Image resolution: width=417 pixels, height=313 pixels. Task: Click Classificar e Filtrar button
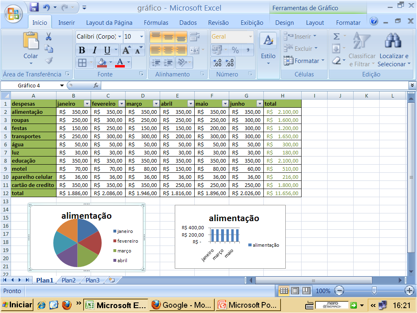click(x=362, y=49)
